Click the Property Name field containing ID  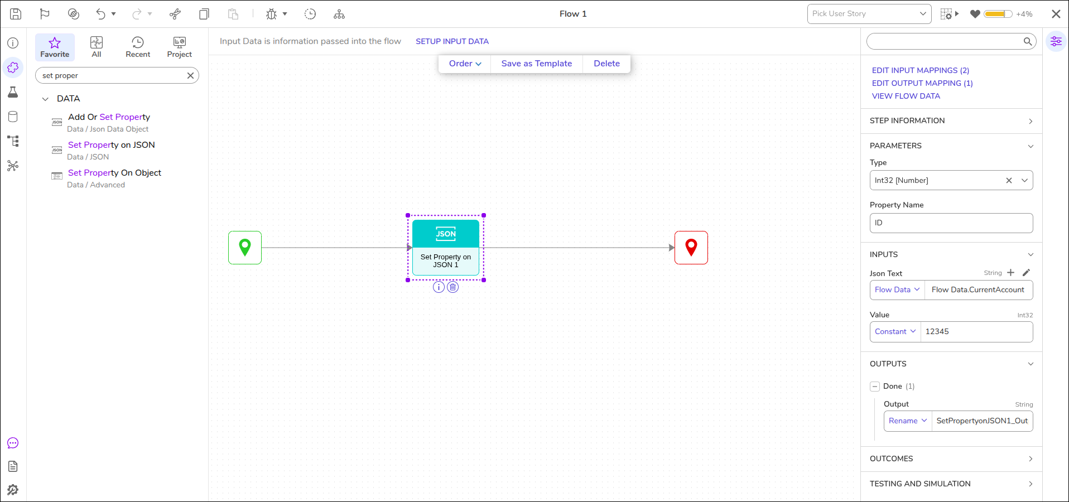pos(951,223)
